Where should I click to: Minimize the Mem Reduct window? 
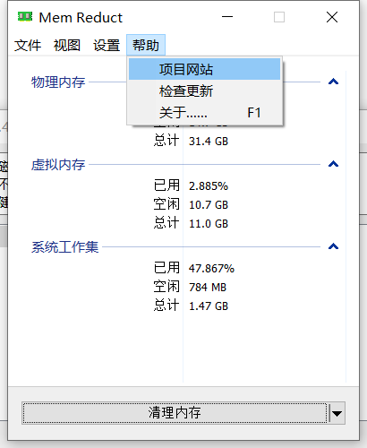click(227, 17)
